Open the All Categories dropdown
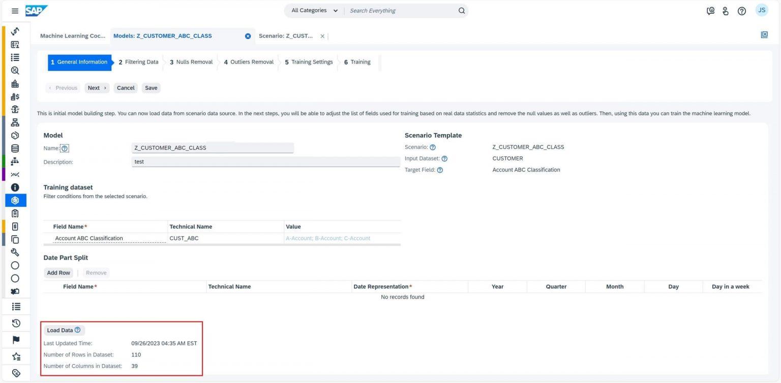Screen dimensions: 781x383 pos(314,10)
